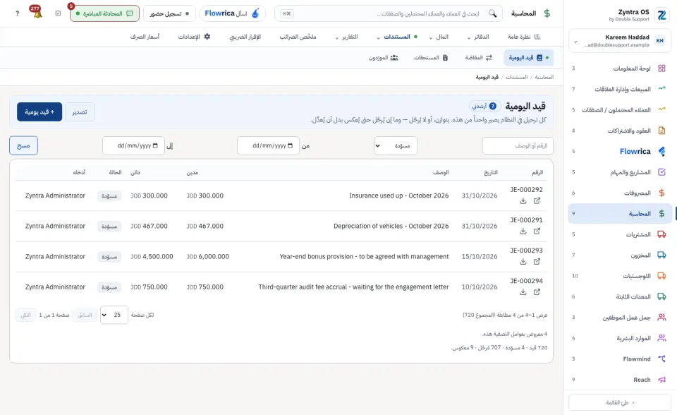Open المصروفات expenses in sidebar
Viewport: 677px width, 415px height.
pyautogui.click(x=620, y=193)
